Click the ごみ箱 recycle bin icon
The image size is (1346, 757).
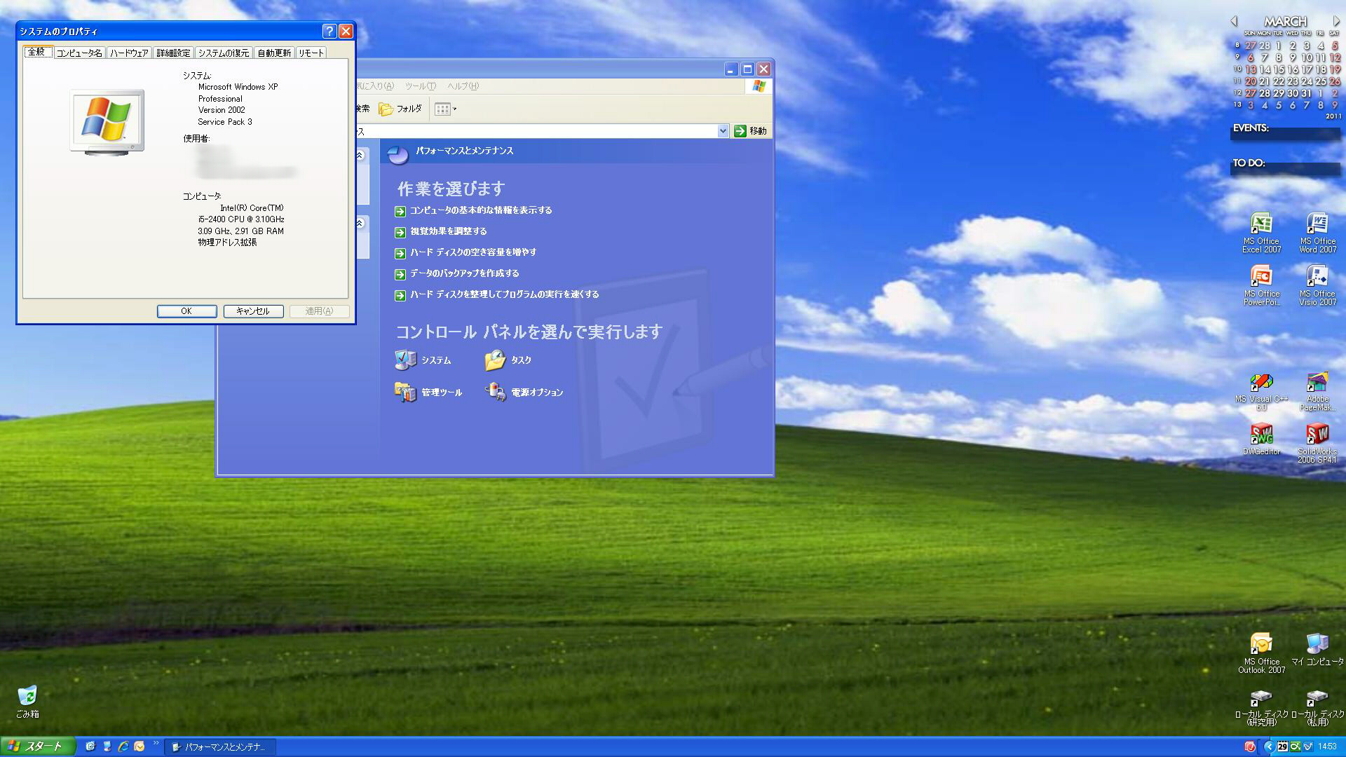[x=27, y=696]
